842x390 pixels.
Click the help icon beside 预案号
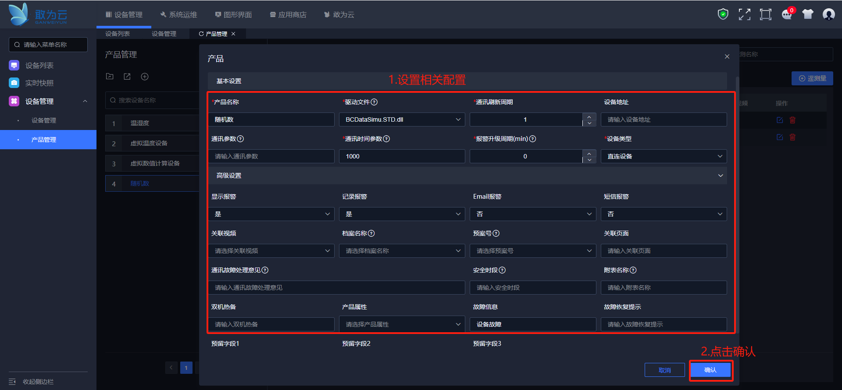click(496, 233)
